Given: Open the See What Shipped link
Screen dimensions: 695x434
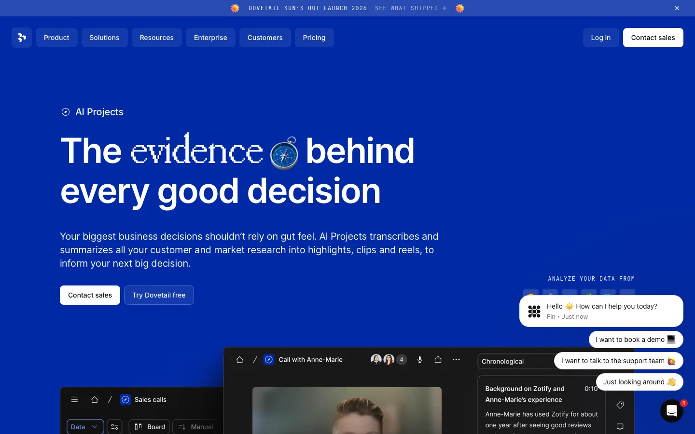Looking at the screenshot, I should point(411,8).
